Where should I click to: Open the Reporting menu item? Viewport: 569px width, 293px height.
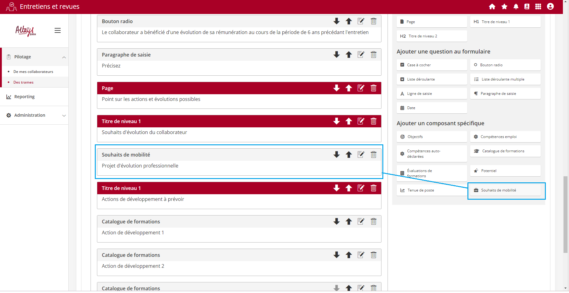click(24, 97)
